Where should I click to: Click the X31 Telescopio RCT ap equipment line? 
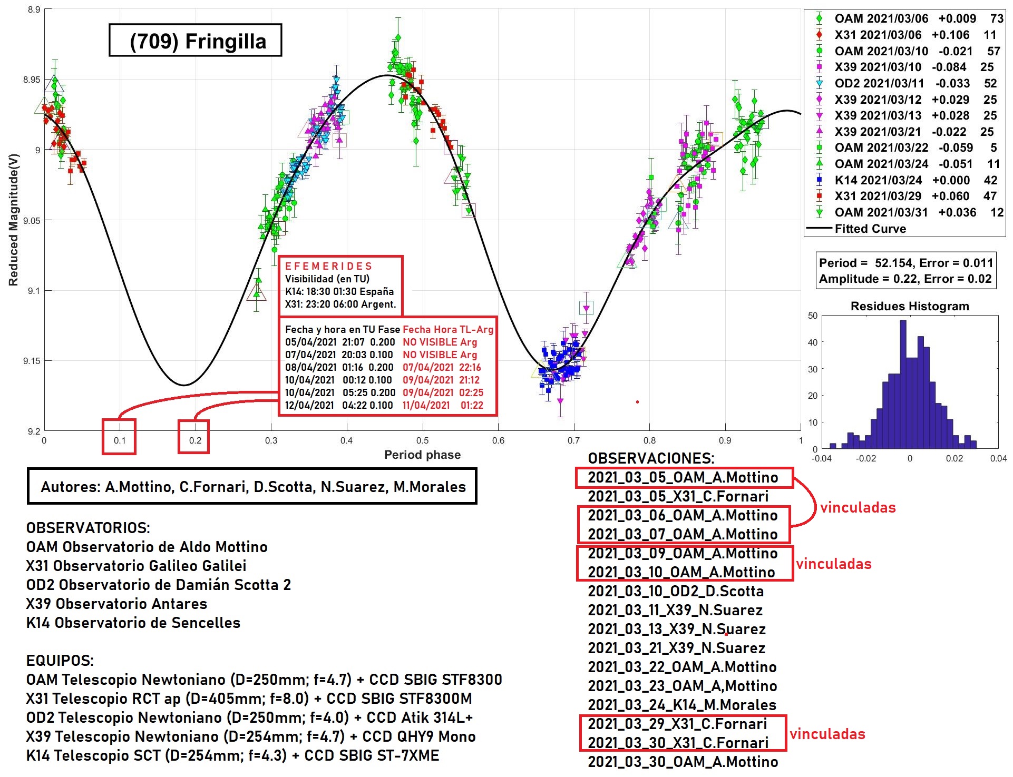point(249,699)
